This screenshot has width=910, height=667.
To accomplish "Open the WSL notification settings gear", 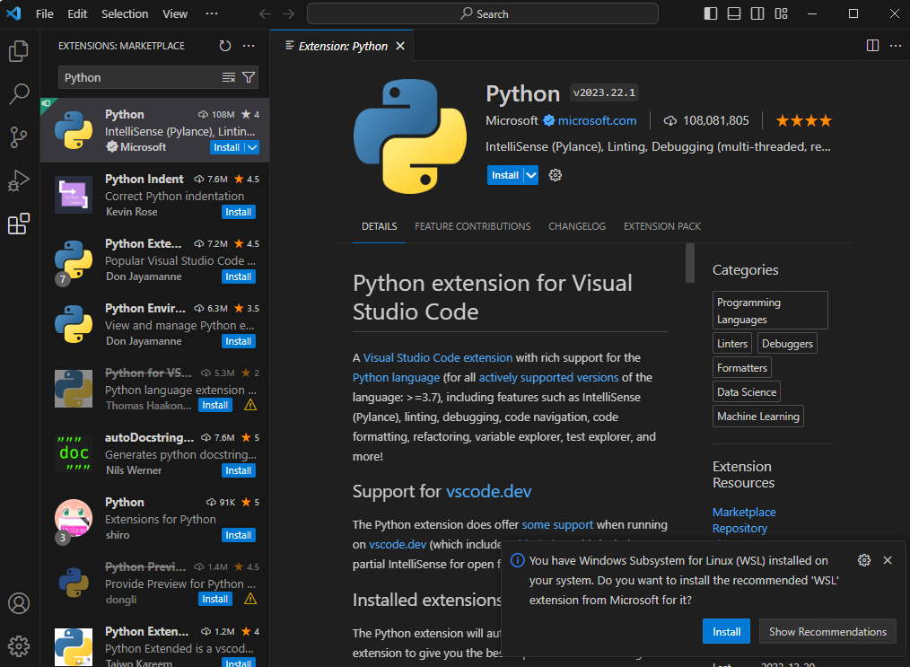I will [x=864, y=560].
